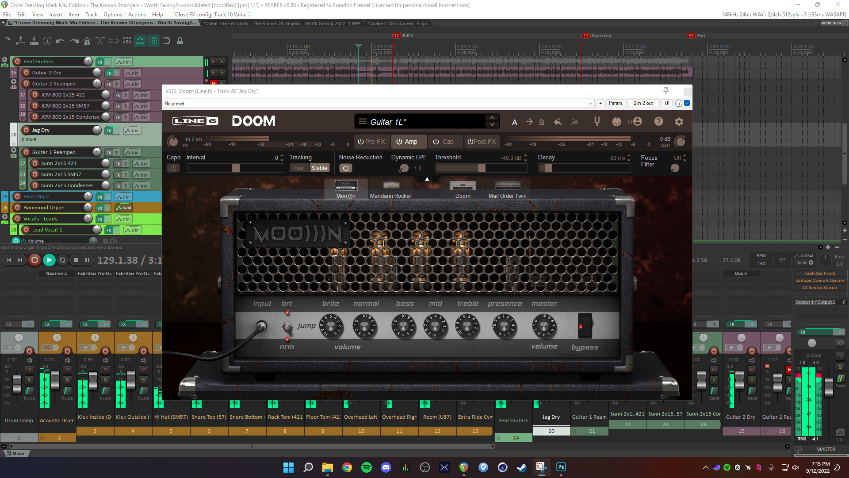Save project icon in REAPER toolbar
Viewport: 849px width, 478px height.
[34, 41]
